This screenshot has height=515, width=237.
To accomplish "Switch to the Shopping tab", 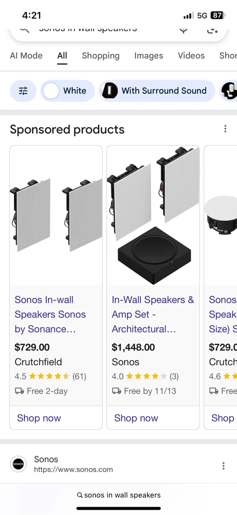I will [101, 56].
